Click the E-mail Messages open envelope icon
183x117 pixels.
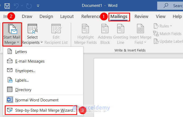tap(10, 61)
